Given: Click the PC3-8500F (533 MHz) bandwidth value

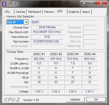Looking at the screenshot, I should [x=47, y=32].
